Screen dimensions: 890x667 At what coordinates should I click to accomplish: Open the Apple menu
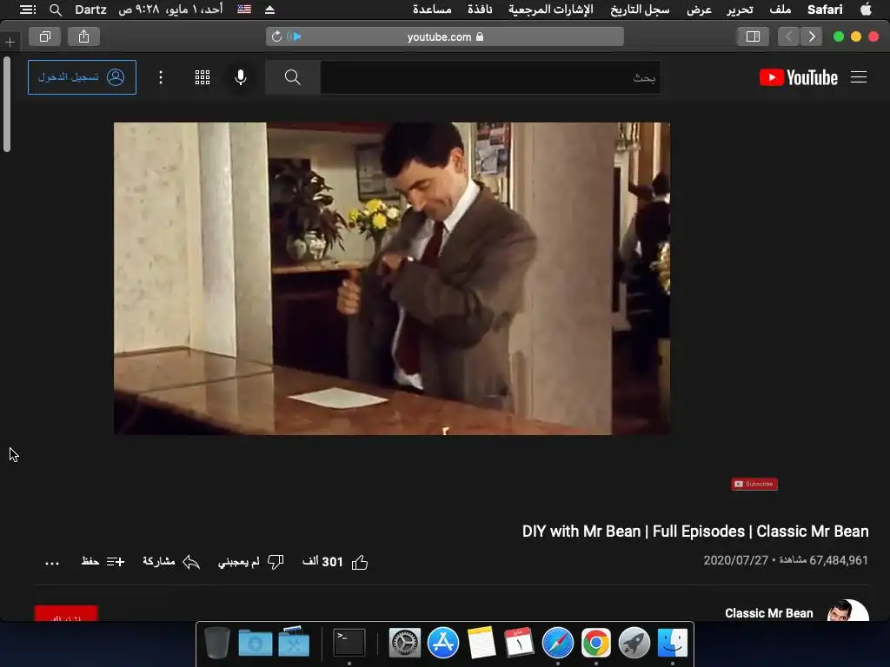(866, 9)
